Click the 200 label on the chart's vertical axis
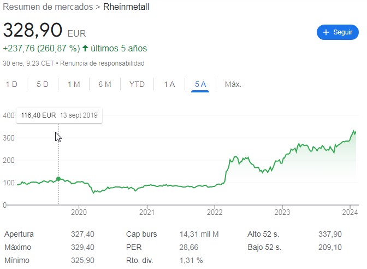Viewport: 367px width, 269px height. point(9,160)
